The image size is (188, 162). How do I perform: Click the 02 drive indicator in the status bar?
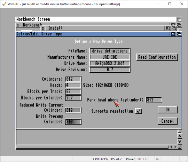pos(158,159)
